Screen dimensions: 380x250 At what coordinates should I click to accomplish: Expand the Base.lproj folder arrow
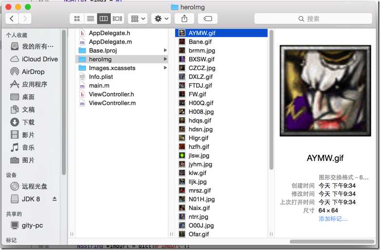point(165,51)
